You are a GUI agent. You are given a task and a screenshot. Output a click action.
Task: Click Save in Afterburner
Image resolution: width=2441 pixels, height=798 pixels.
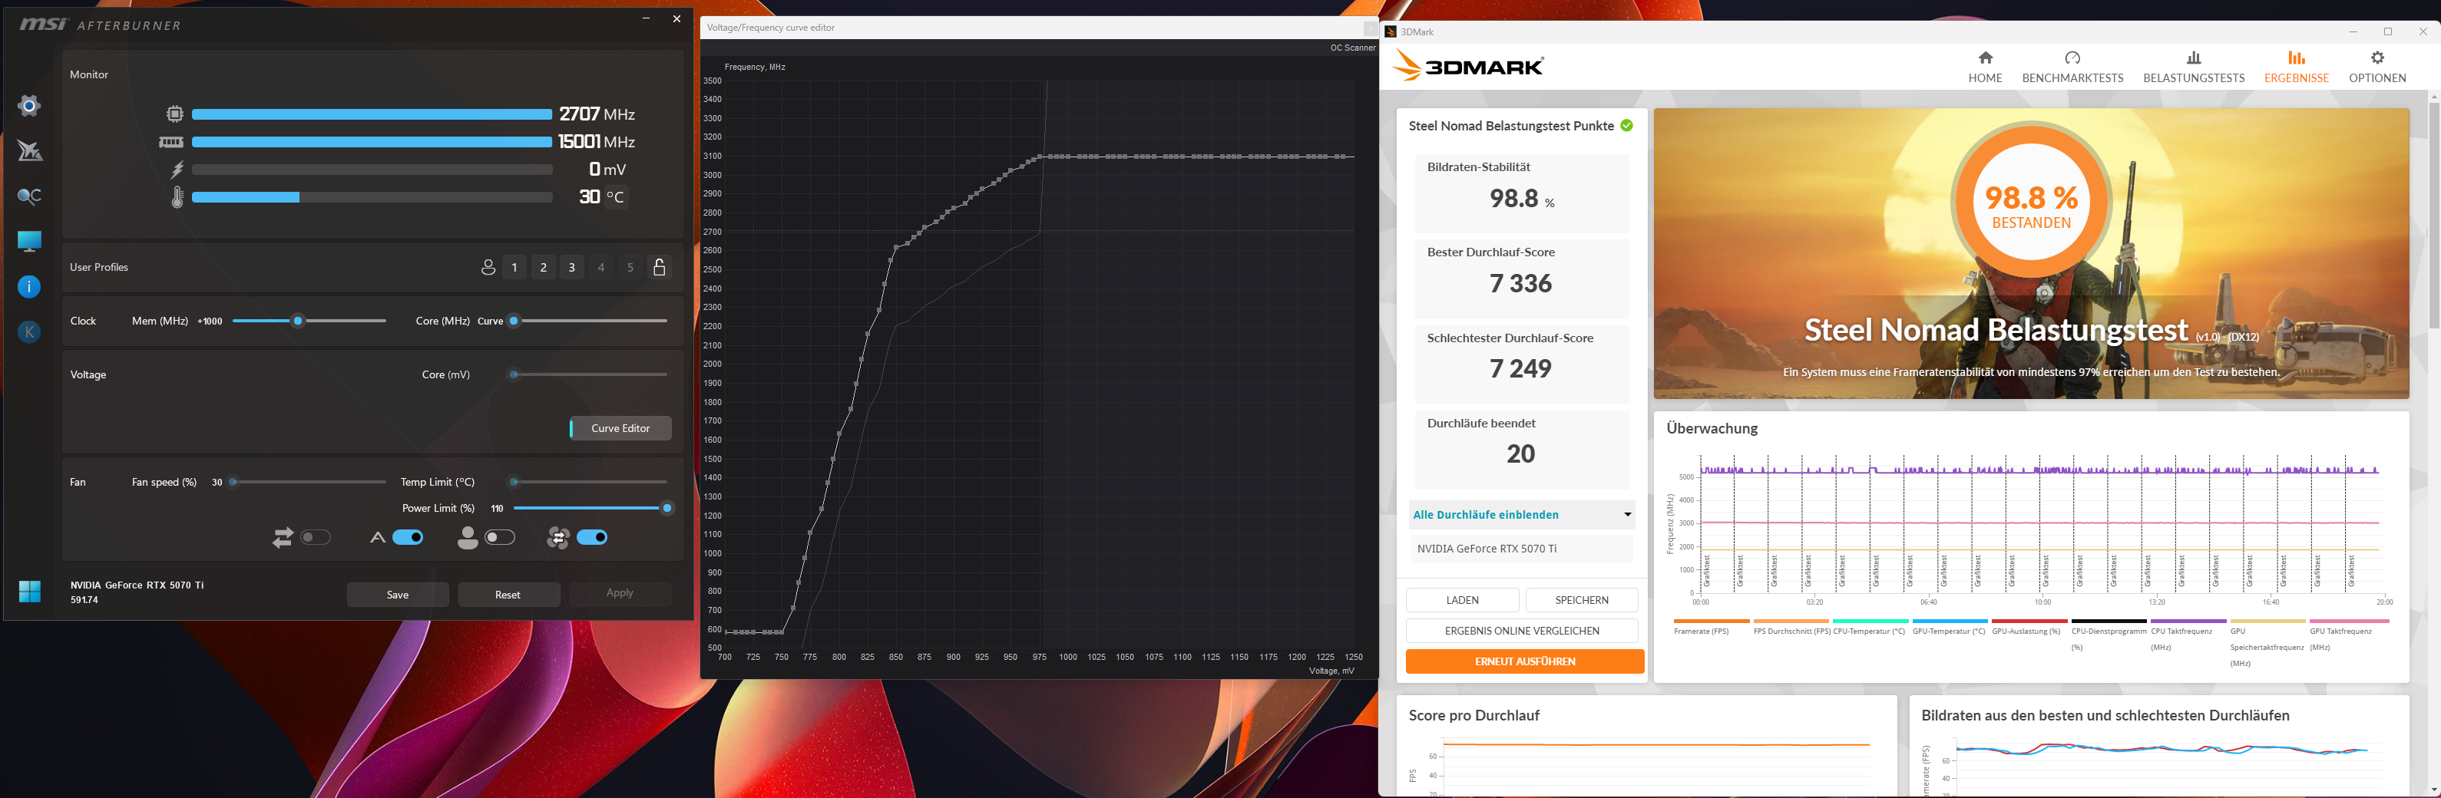pyautogui.click(x=398, y=595)
